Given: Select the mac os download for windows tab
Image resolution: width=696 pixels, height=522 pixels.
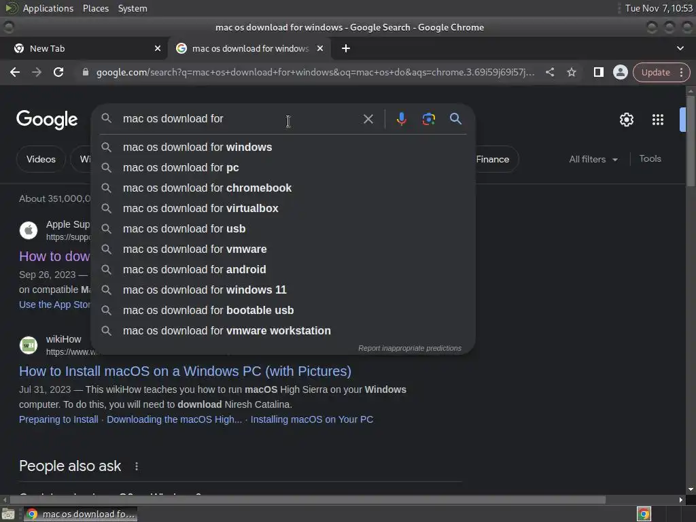Looking at the screenshot, I should (249, 48).
